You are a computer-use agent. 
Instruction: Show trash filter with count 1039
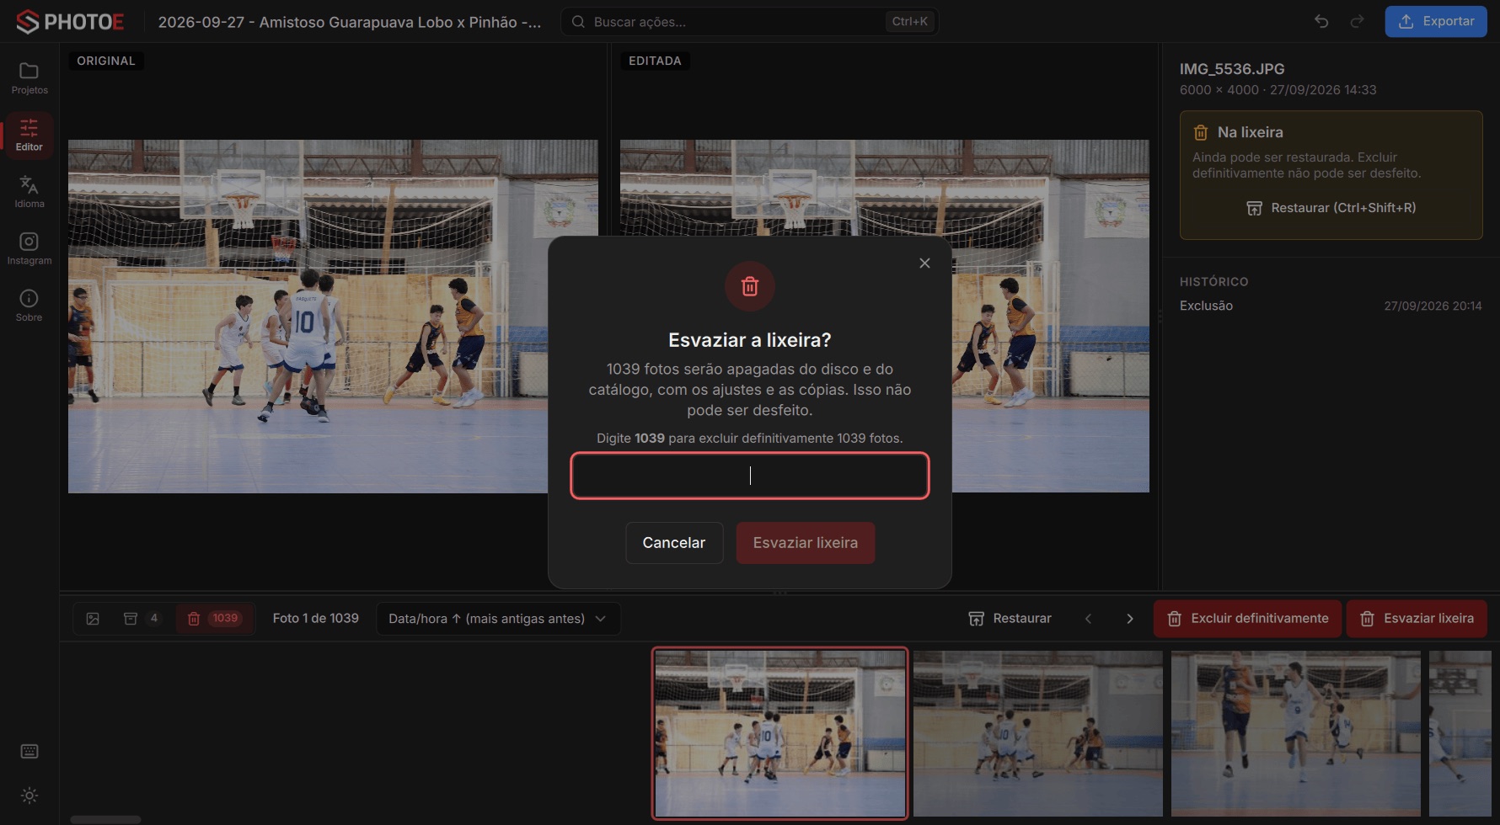point(215,619)
